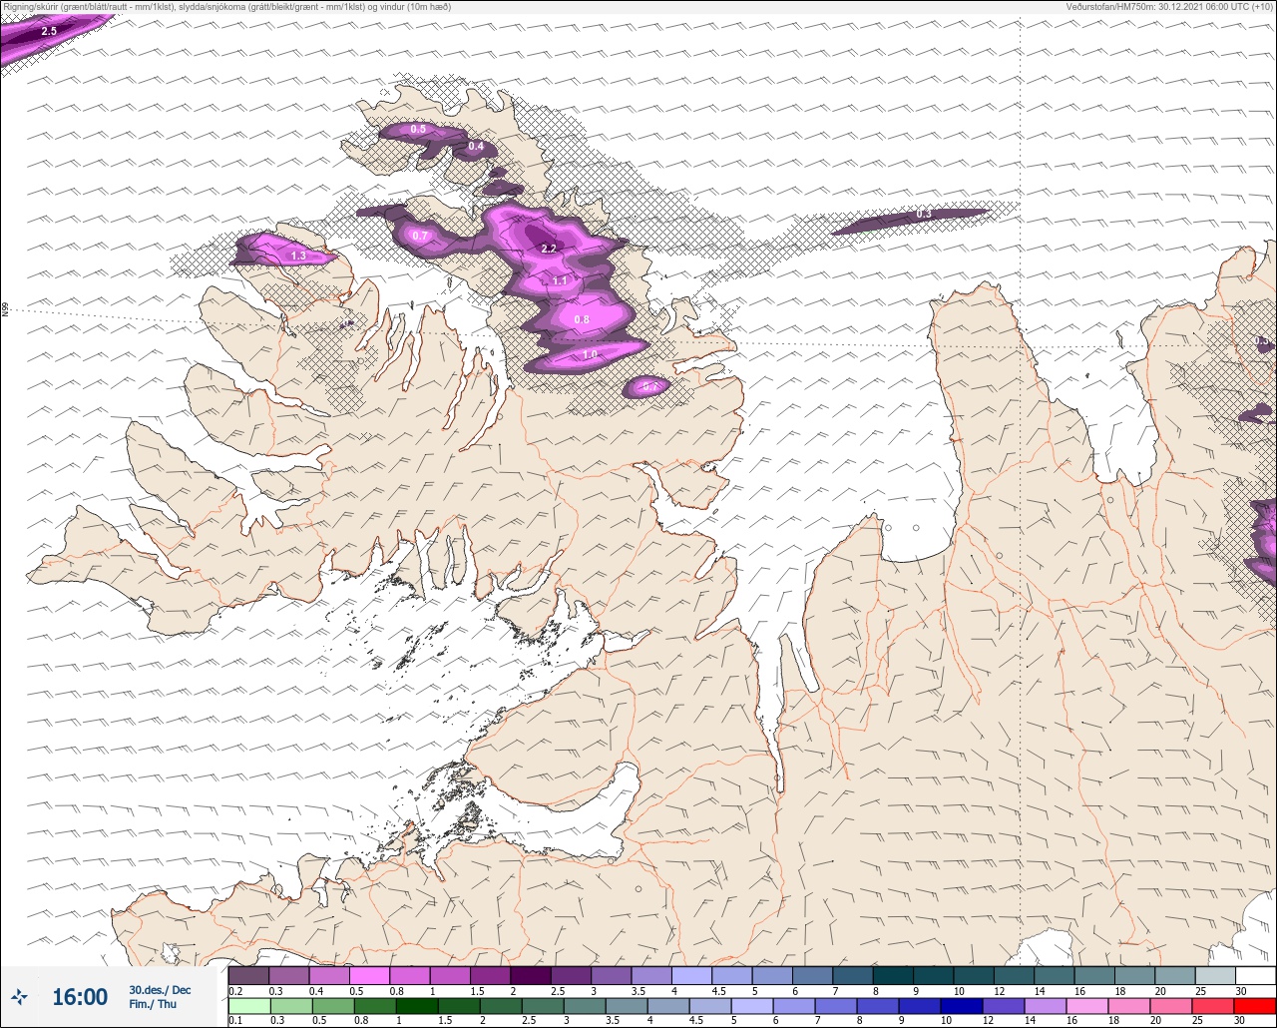Select the light pink 16–18 rain swatch
Viewport: 1277px width, 1028px height.
(1086, 1005)
